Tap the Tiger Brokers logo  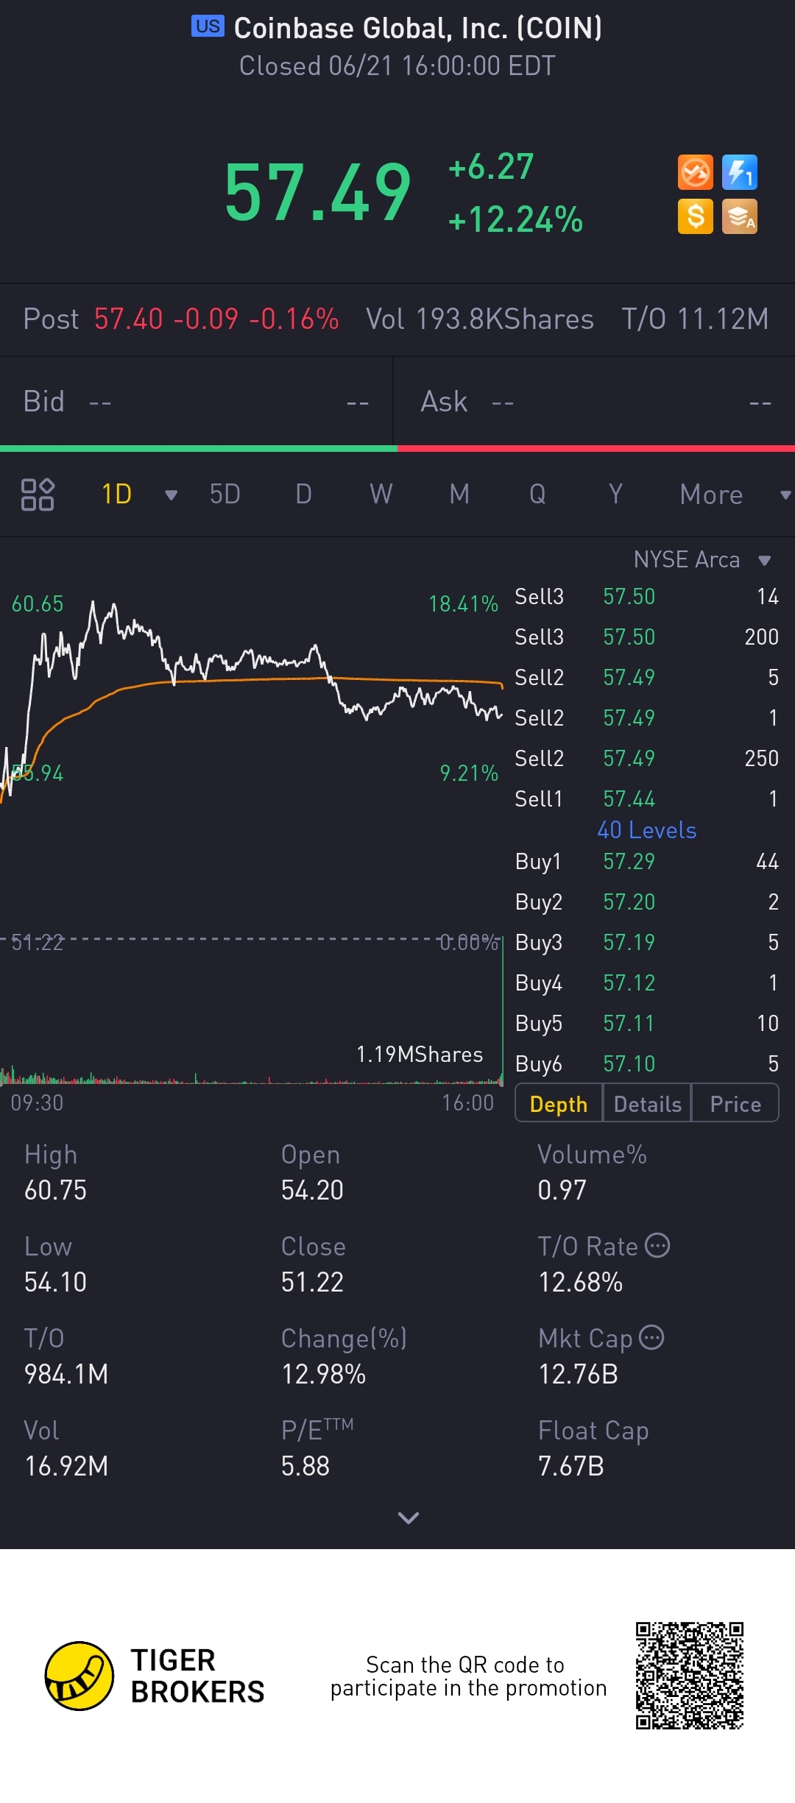click(155, 1676)
